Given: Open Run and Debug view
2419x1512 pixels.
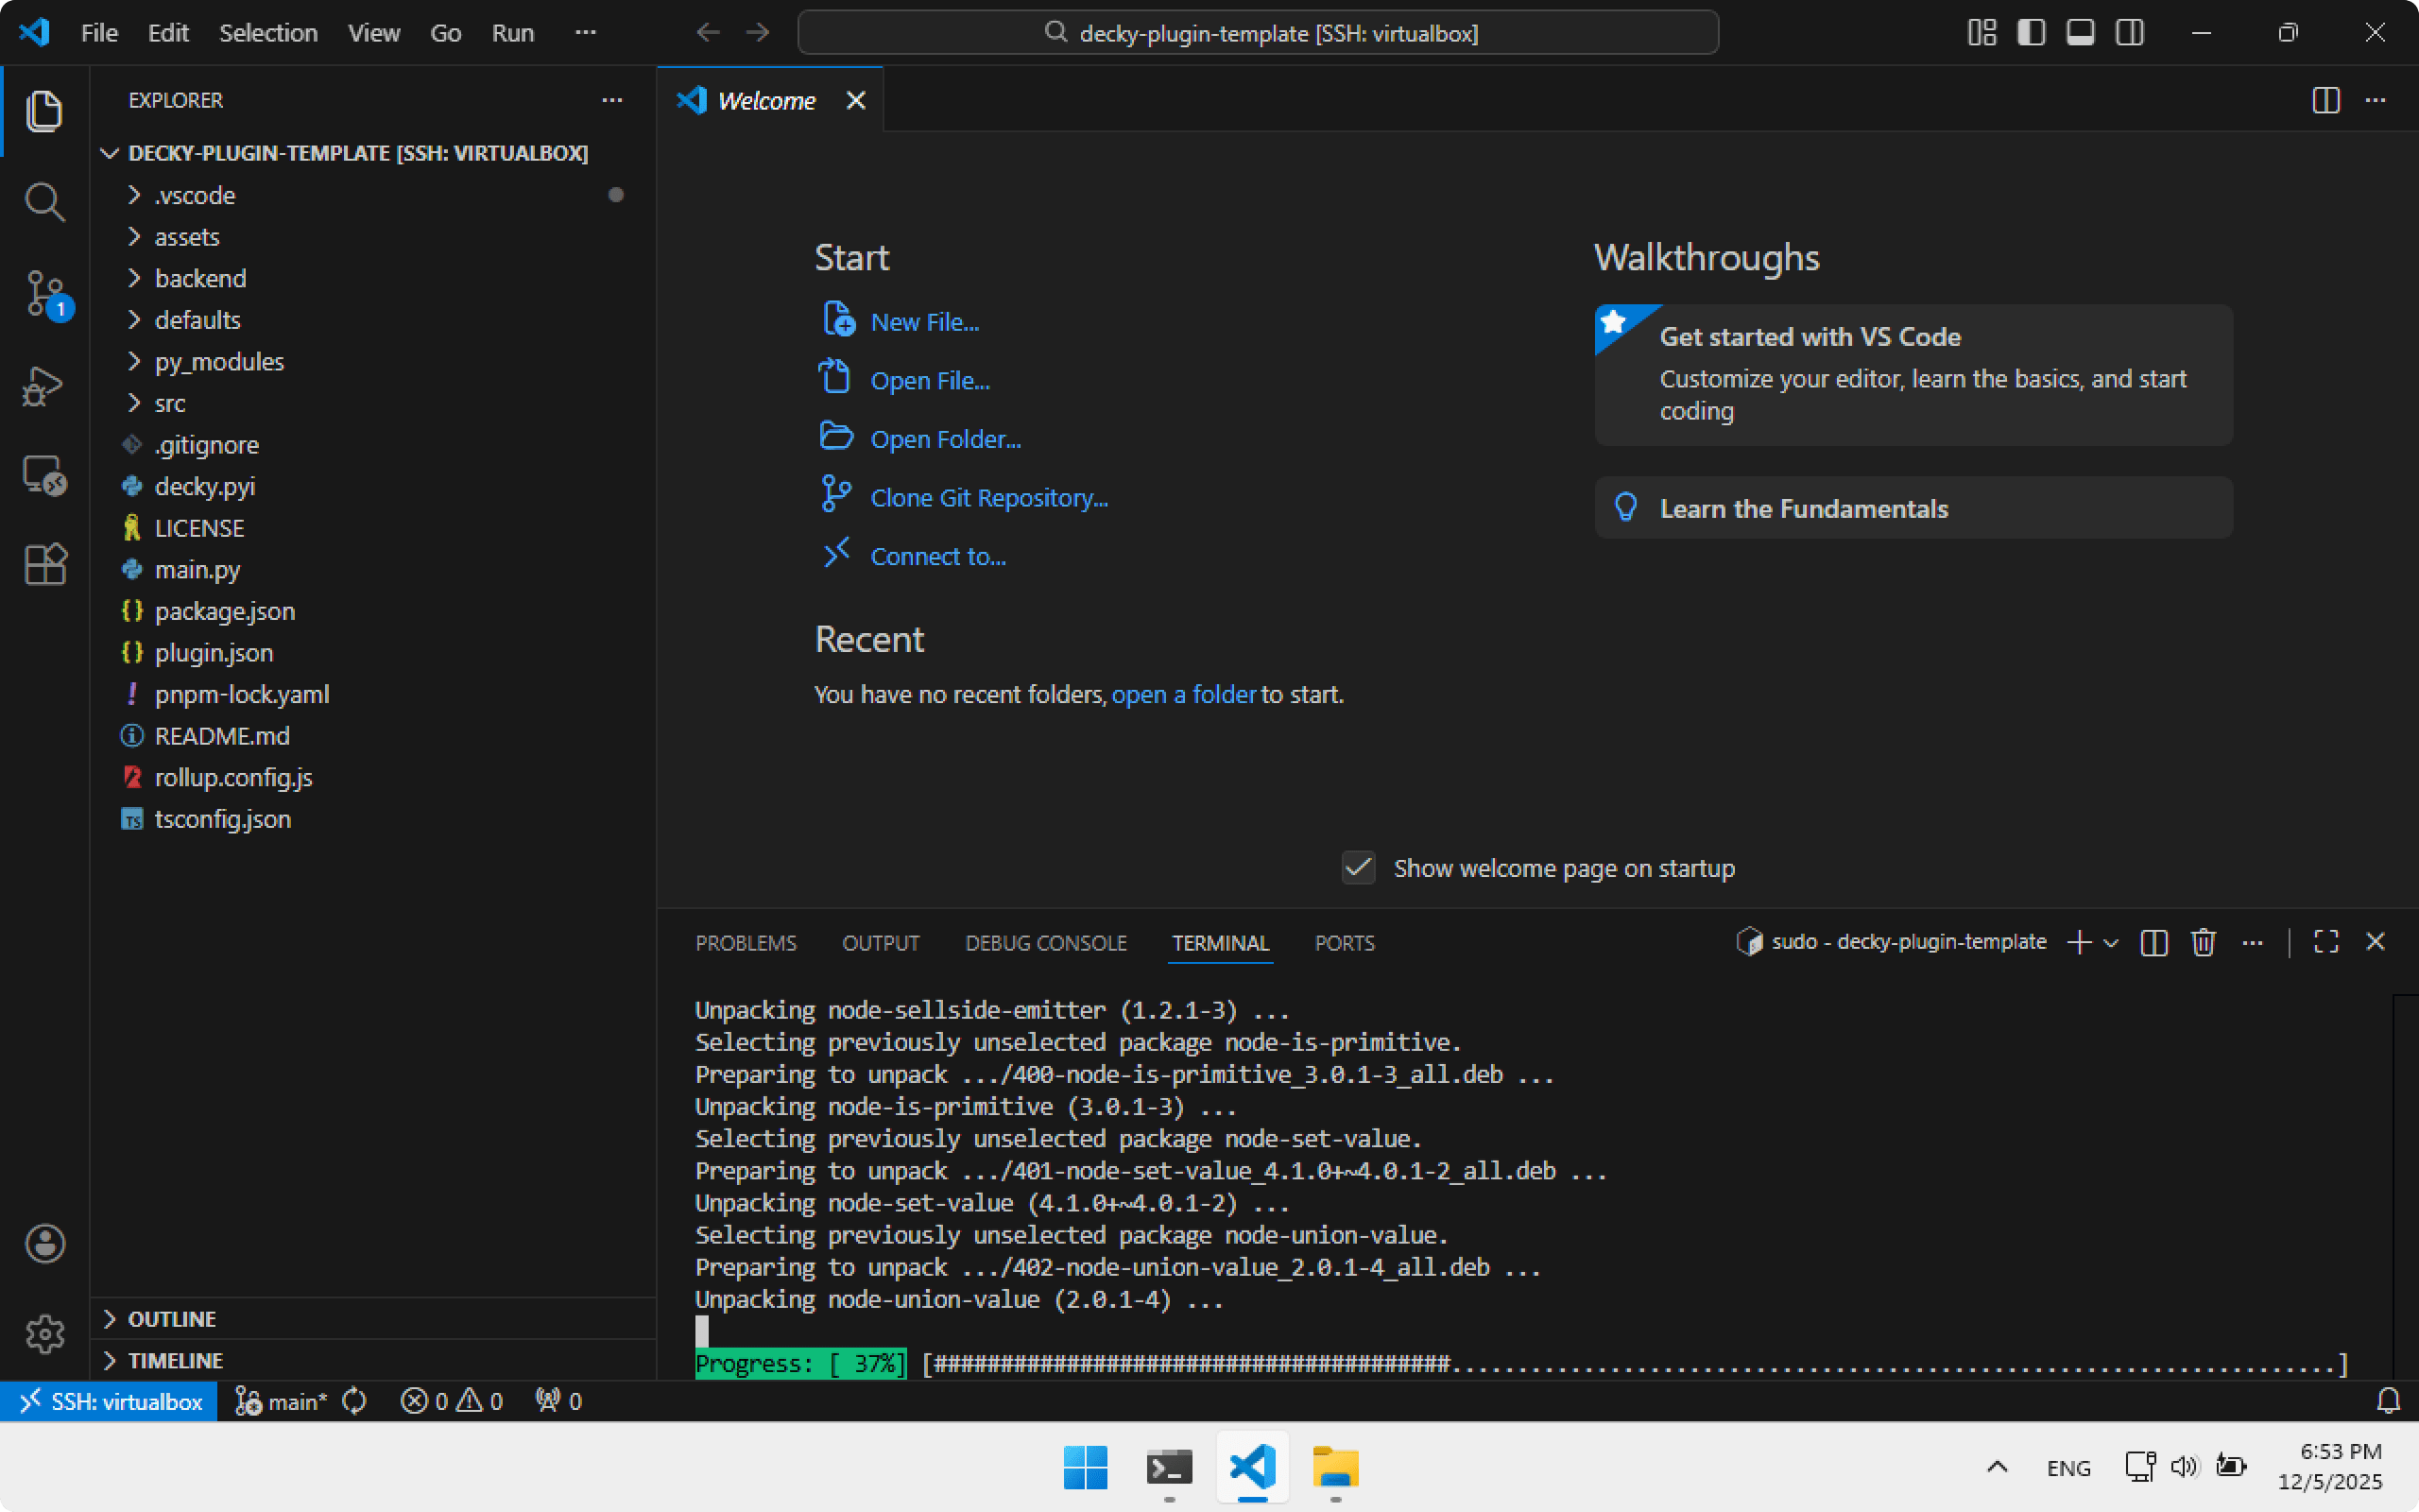Looking at the screenshot, I should click(44, 386).
